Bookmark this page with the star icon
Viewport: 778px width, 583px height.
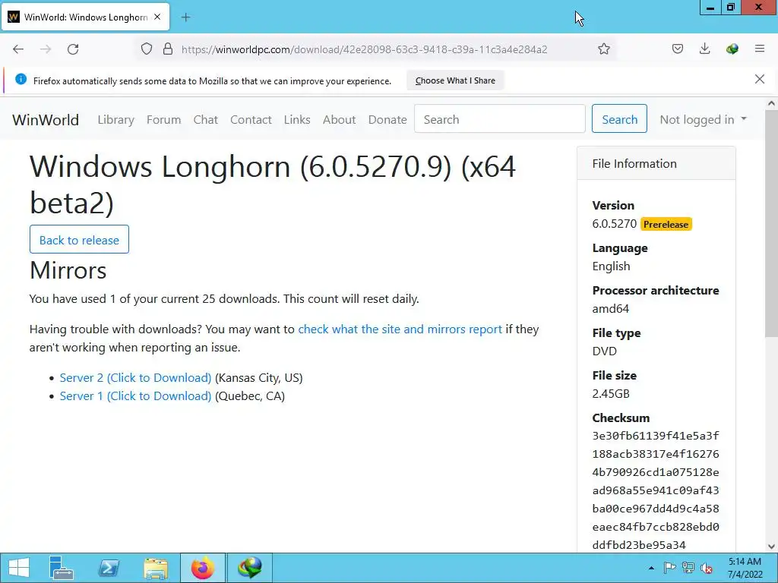coord(604,49)
